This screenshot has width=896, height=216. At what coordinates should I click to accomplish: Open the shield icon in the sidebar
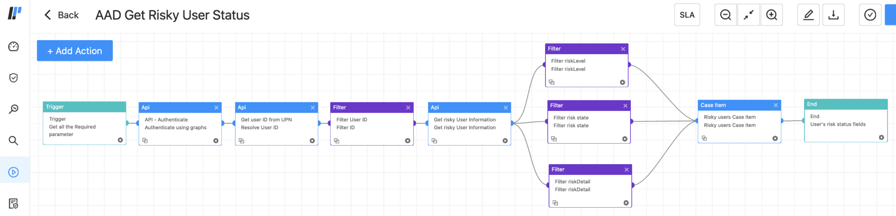coord(14,78)
